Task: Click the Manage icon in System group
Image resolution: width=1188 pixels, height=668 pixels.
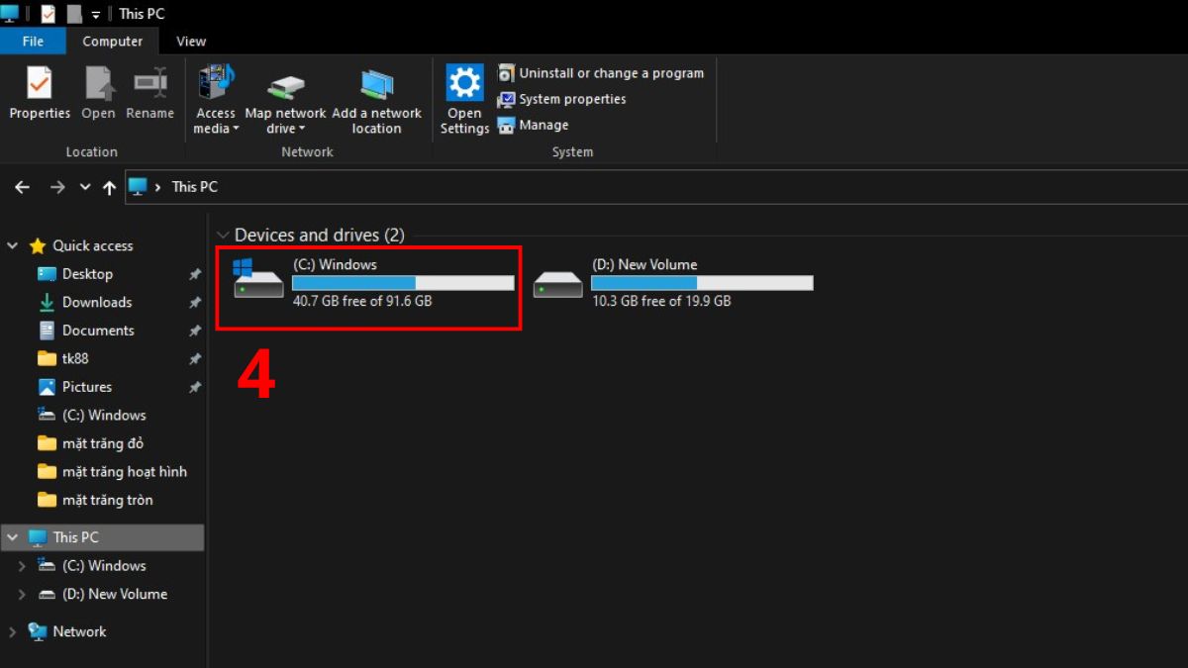Action: point(507,125)
